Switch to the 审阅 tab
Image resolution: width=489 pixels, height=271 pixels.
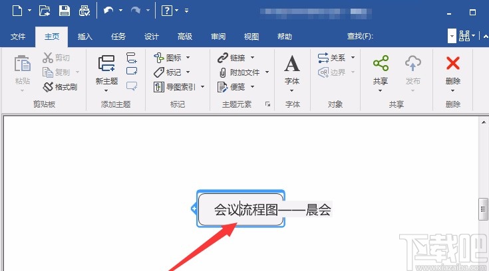click(x=218, y=37)
